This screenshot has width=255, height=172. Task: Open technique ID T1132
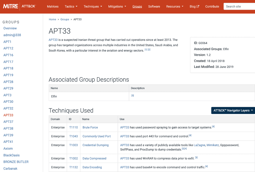(x=74, y=167)
